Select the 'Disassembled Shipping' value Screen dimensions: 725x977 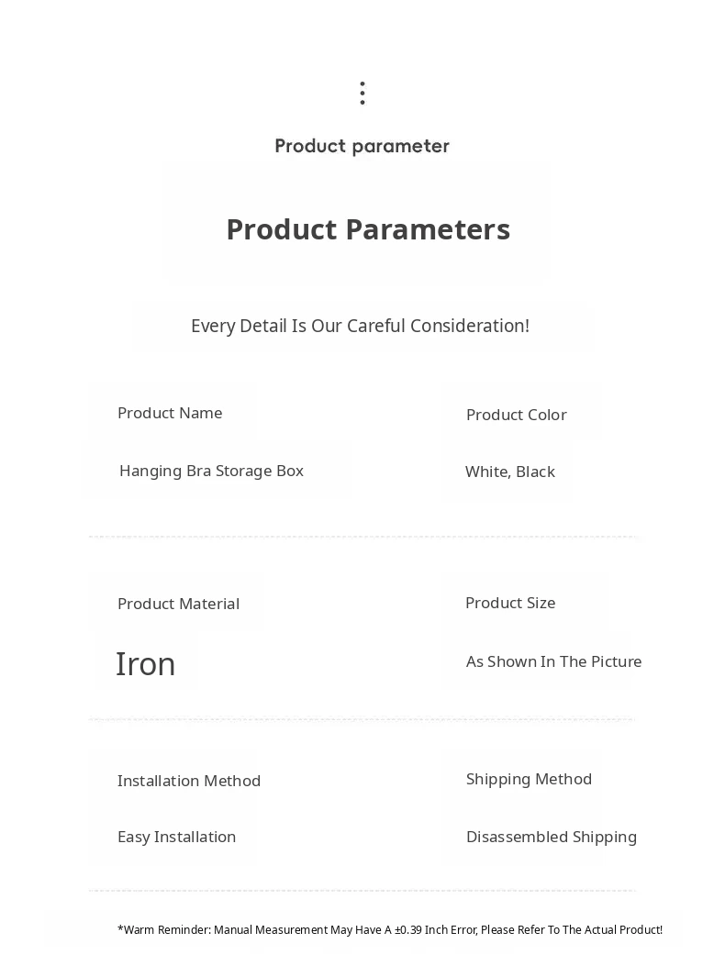click(551, 837)
